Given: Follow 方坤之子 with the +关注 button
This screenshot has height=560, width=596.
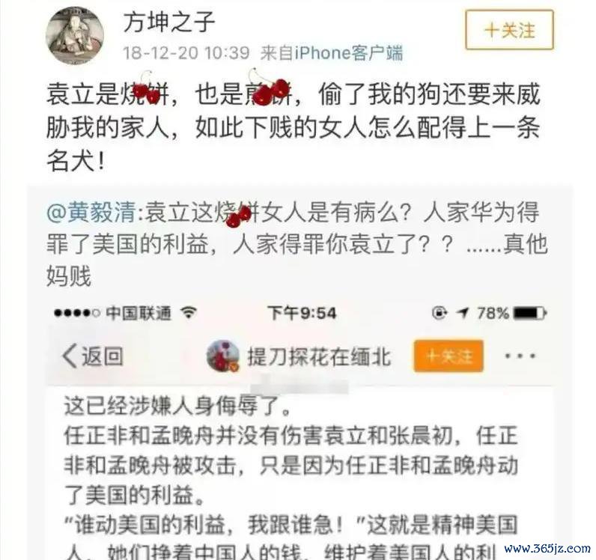Looking at the screenshot, I should coord(509,30).
